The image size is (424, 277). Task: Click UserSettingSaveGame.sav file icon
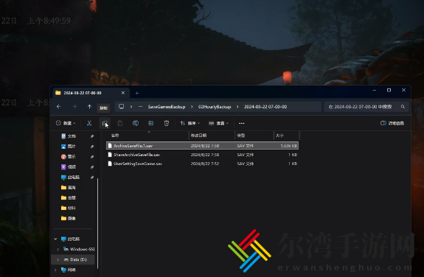110,164
